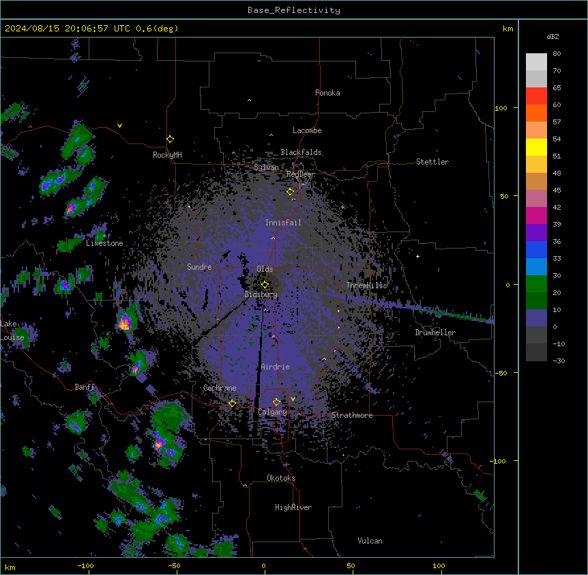This screenshot has width=588, height=575.
Task: Click the dBZ legend header
Action: [553, 37]
